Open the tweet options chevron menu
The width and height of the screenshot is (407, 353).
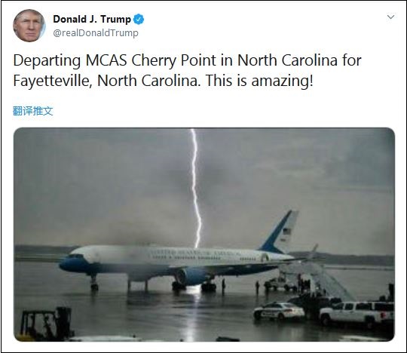(x=390, y=17)
